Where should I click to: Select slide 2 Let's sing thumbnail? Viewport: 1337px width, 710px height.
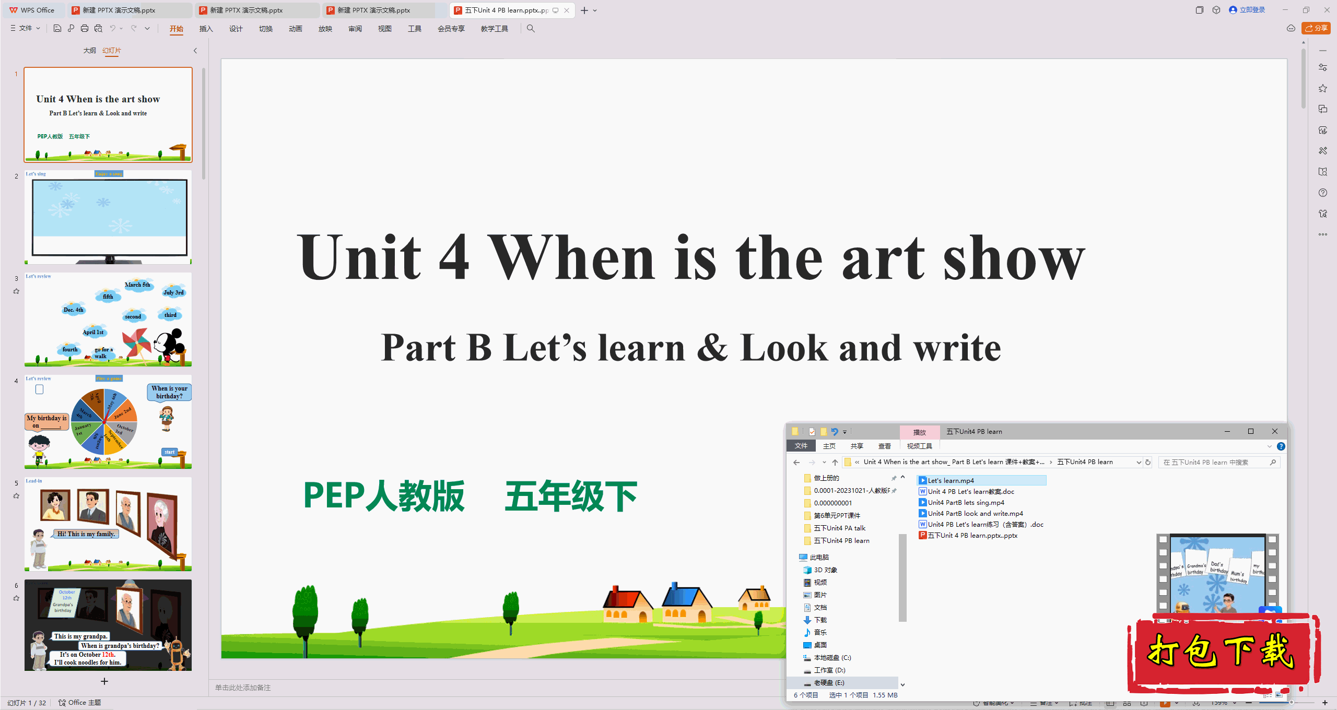pos(108,217)
